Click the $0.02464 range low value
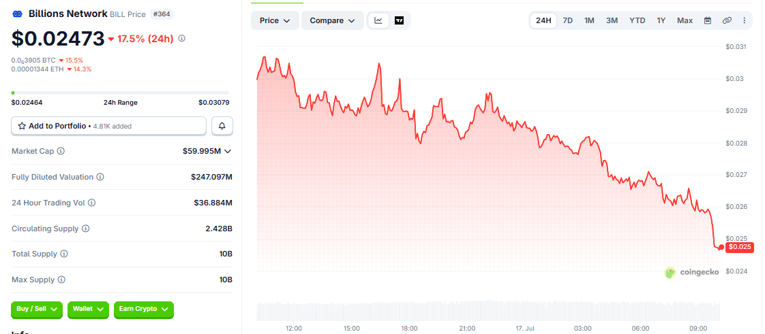Viewport: 765px width, 334px height. [x=27, y=103]
